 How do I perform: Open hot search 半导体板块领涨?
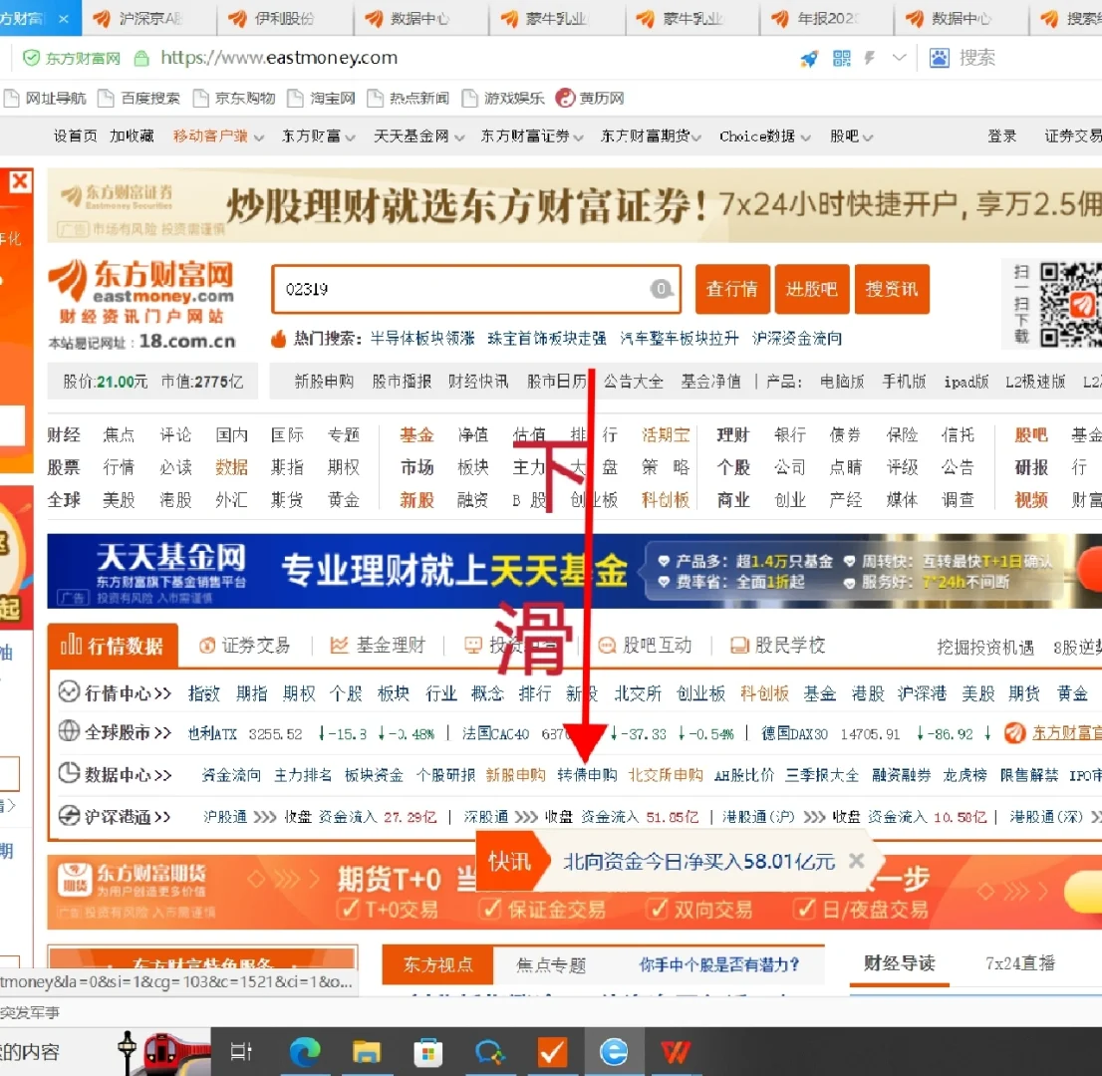click(x=422, y=339)
